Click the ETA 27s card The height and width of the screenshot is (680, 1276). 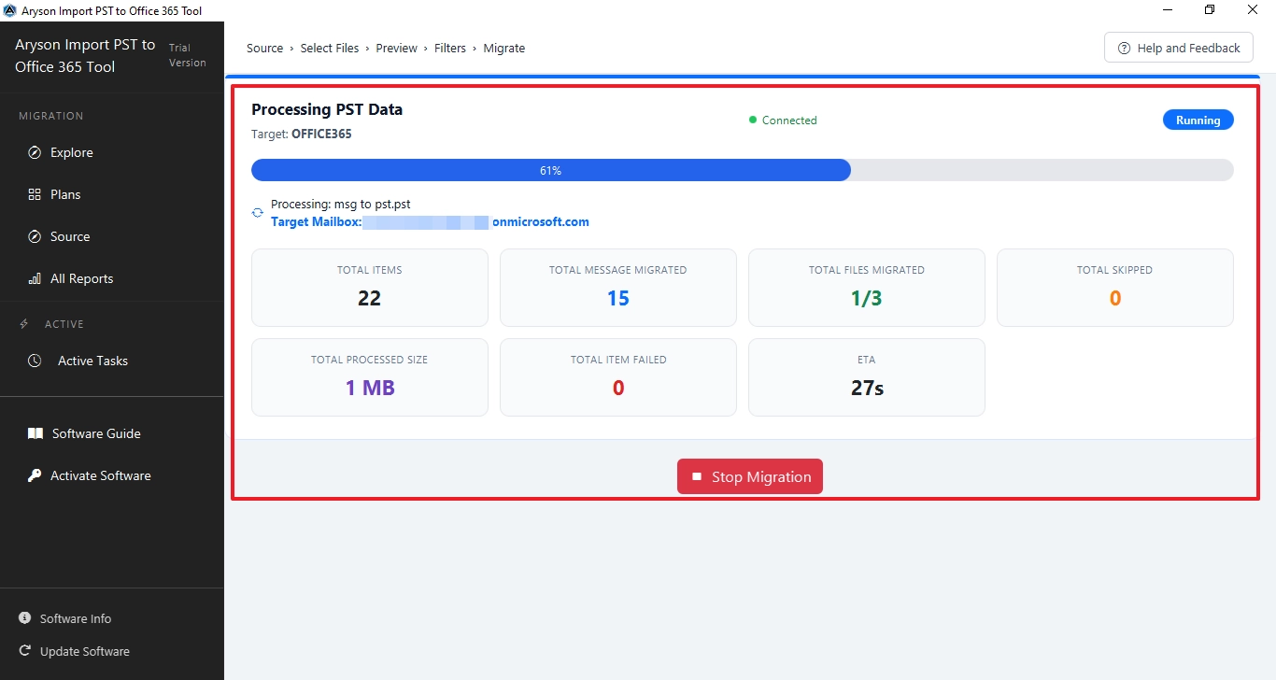867,377
